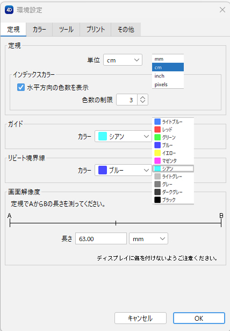Choose pixels from the unit list
Image resolution: width=230 pixels, height=331 pixels.
click(x=168, y=84)
